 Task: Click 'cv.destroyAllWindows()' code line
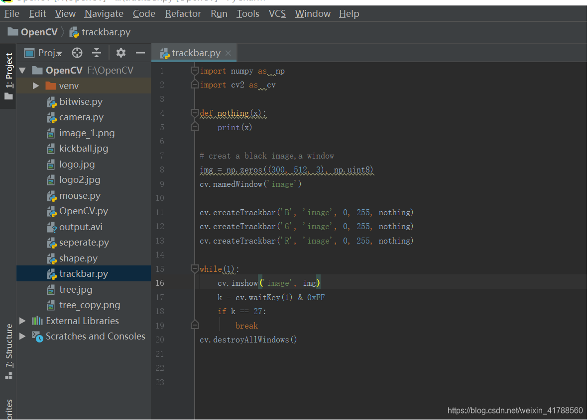coord(248,340)
